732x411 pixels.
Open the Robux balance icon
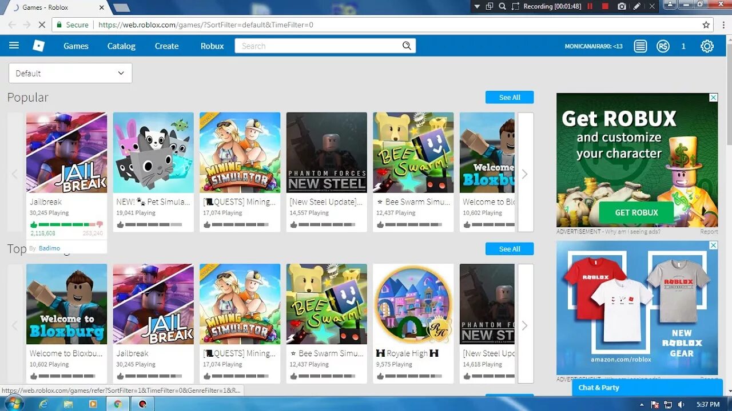(x=663, y=46)
